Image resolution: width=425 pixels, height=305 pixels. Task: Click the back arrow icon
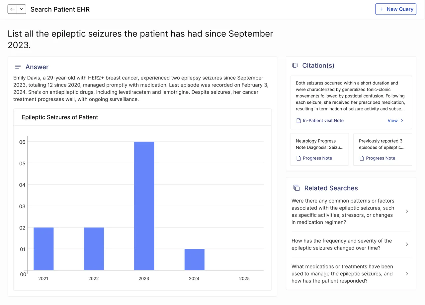pyautogui.click(x=12, y=9)
